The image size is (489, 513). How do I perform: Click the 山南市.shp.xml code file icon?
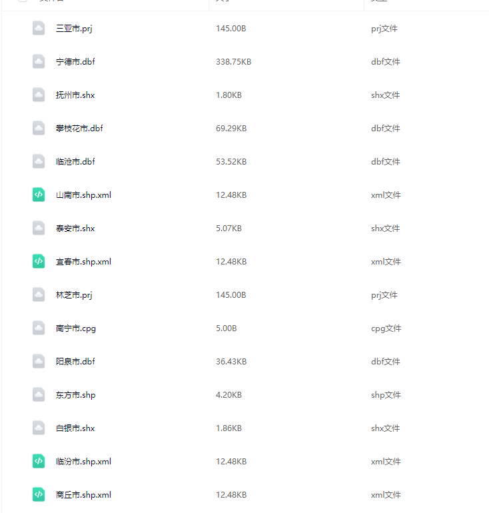[x=39, y=195]
